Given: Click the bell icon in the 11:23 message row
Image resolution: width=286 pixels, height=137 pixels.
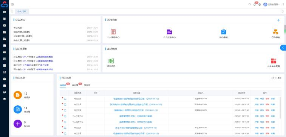Looking at the screenshot, I should point(65,122).
